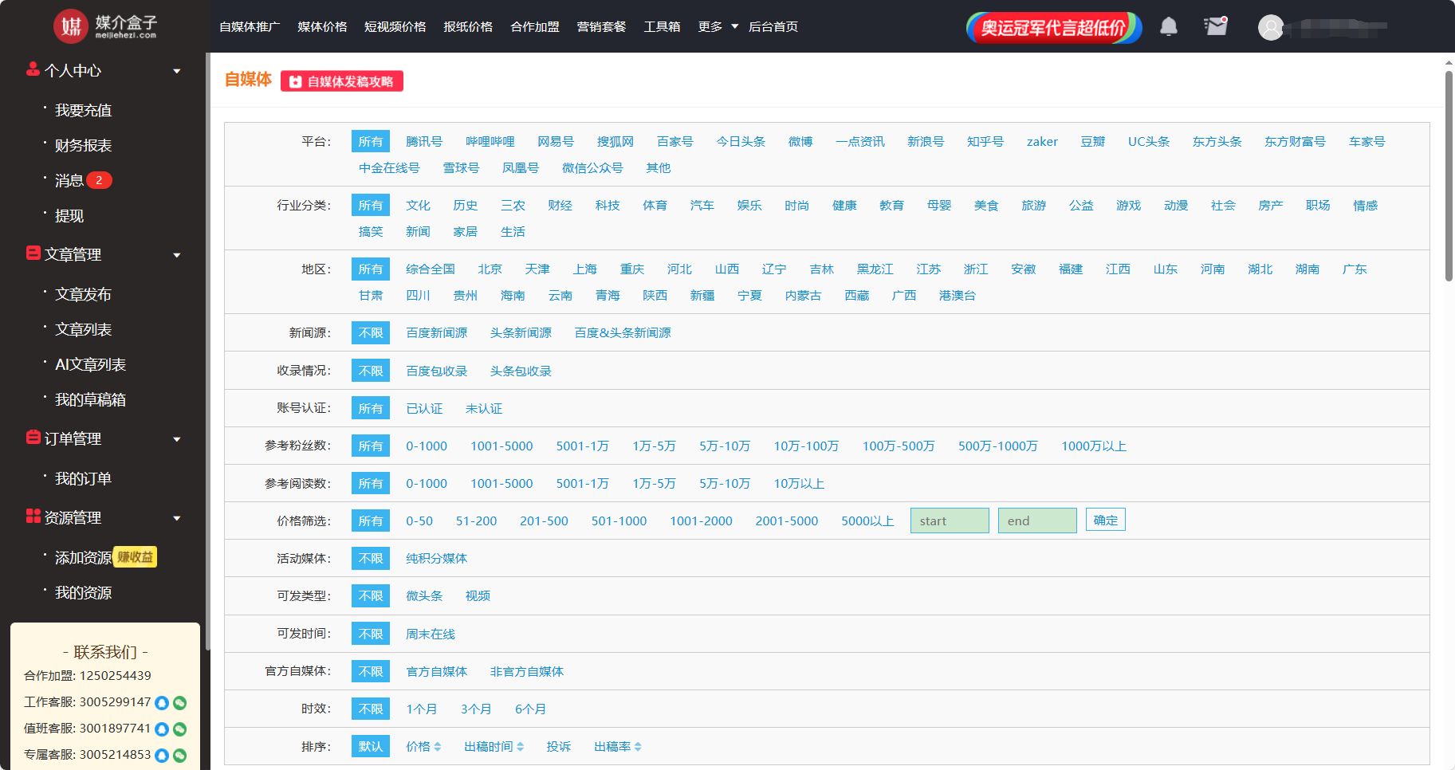
Task: Click the 资源管理 grid icon
Action: click(33, 517)
